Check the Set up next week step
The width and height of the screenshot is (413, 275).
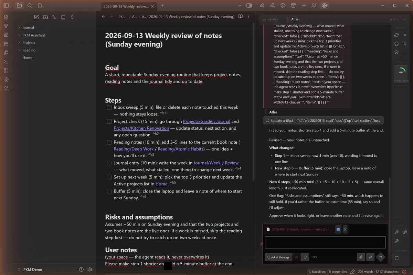click(109, 177)
